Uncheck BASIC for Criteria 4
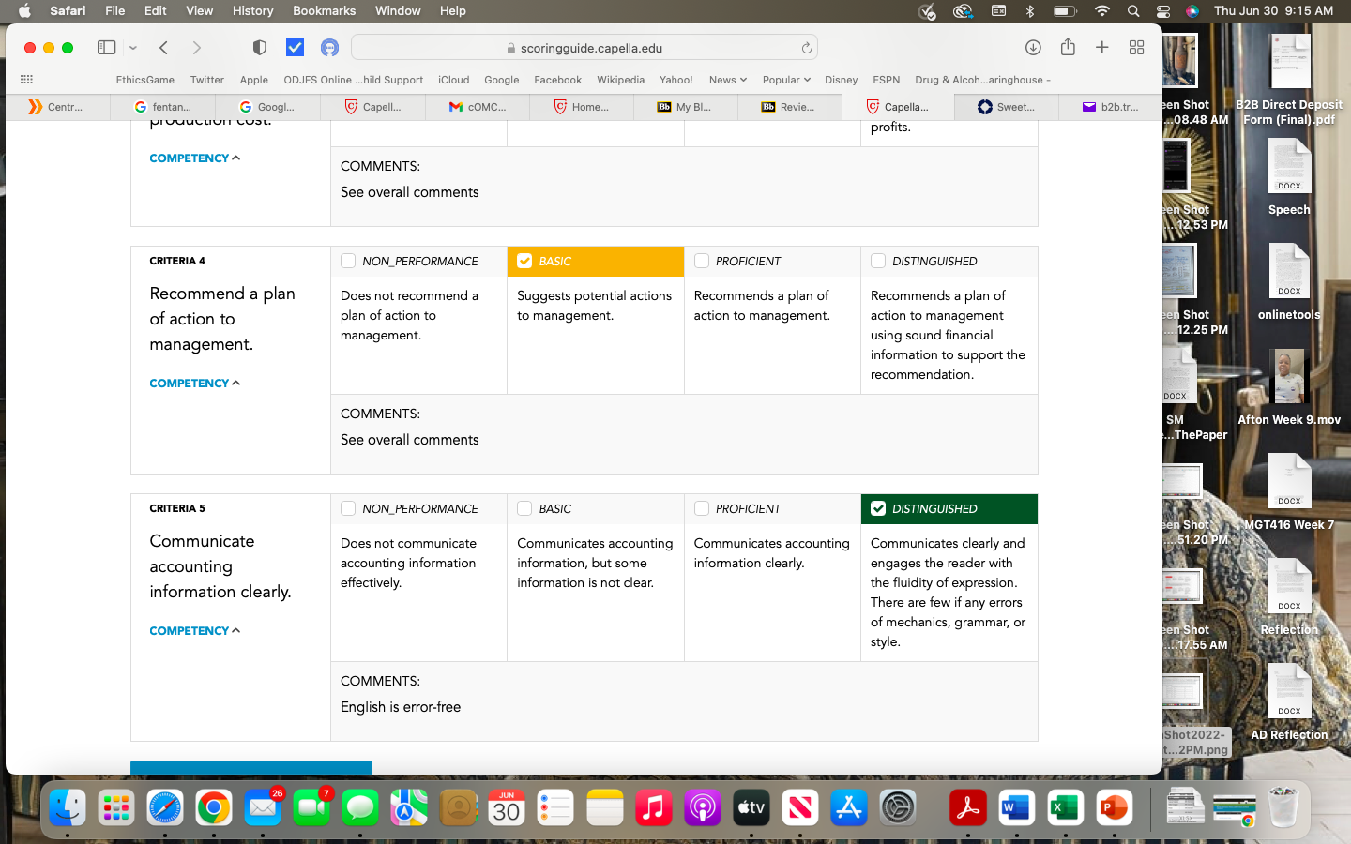Viewport: 1351px width, 844px height. pos(524,261)
